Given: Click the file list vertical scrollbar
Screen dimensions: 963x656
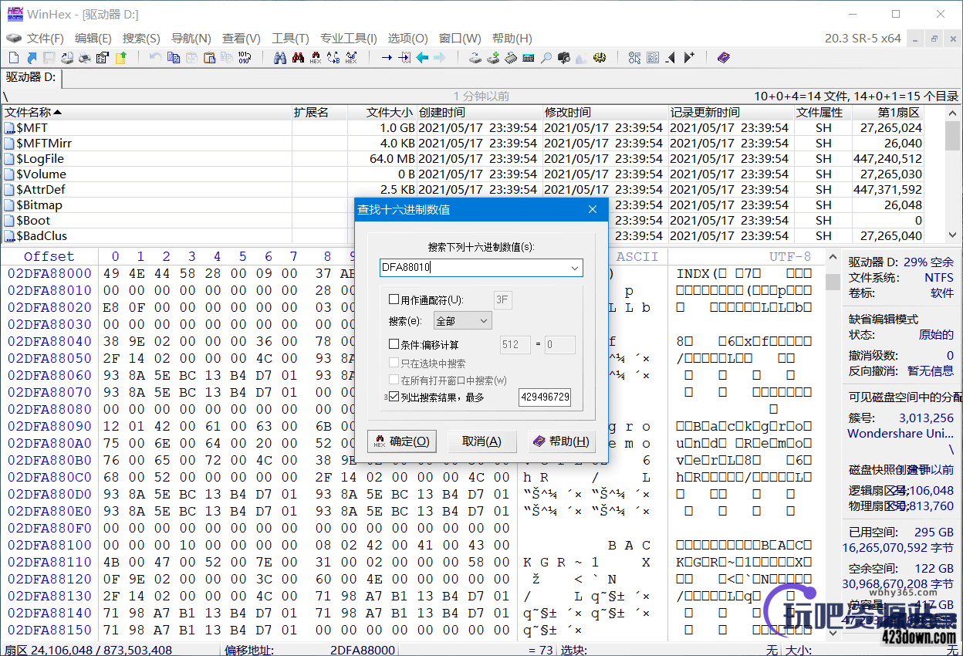Looking at the screenshot, I should click(x=953, y=174).
